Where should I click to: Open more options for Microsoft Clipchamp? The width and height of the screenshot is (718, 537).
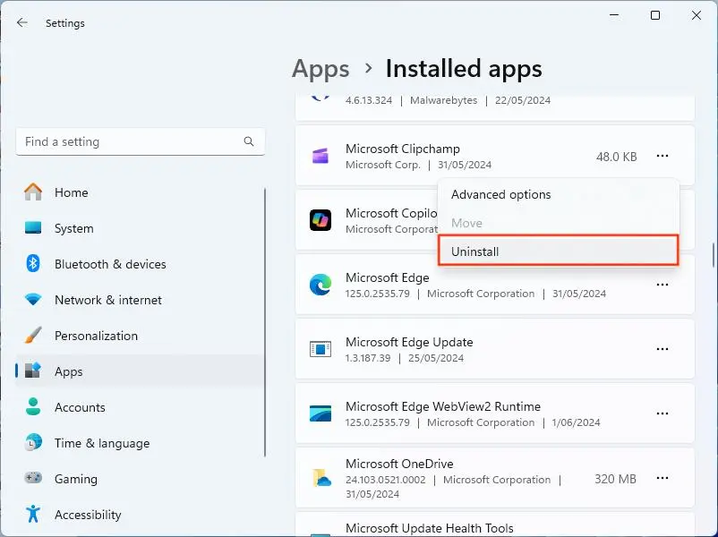pos(662,156)
